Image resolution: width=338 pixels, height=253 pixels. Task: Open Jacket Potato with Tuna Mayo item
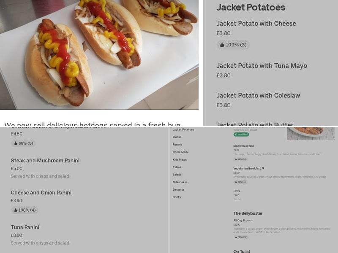point(262,66)
